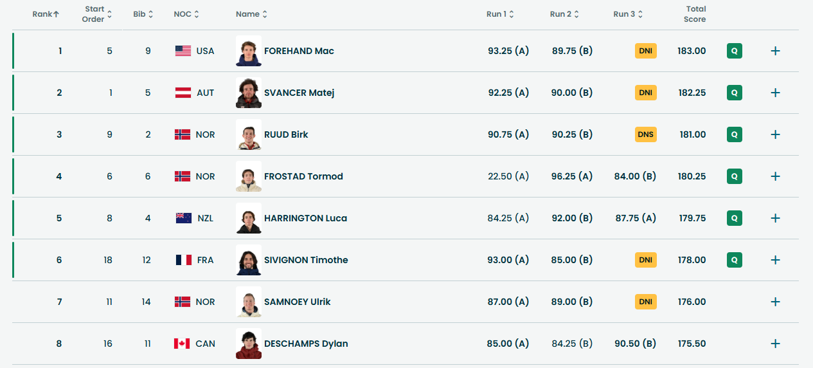This screenshot has height=368, width=813.
Task: Click the Canada flag icon
Action: click(x=182, y=344)
